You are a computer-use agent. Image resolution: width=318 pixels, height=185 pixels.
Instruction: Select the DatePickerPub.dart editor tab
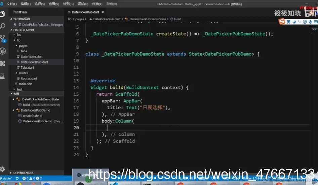pos(85,12)
